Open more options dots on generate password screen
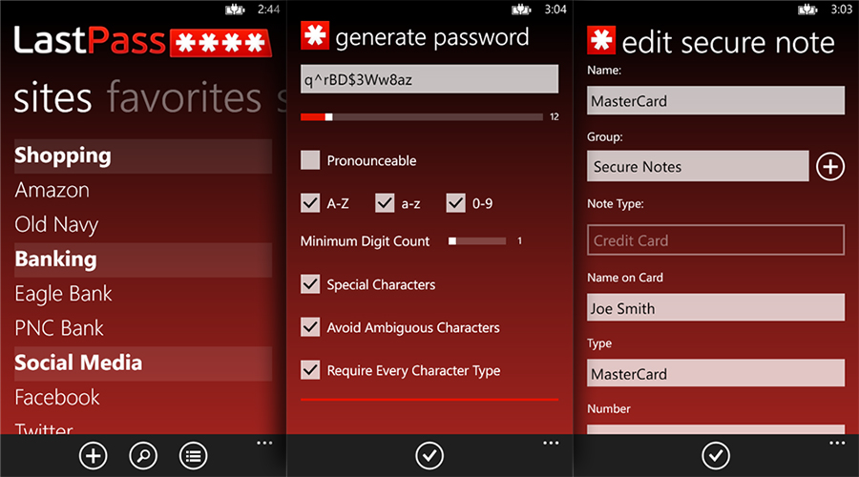 [x=551, y=443]
